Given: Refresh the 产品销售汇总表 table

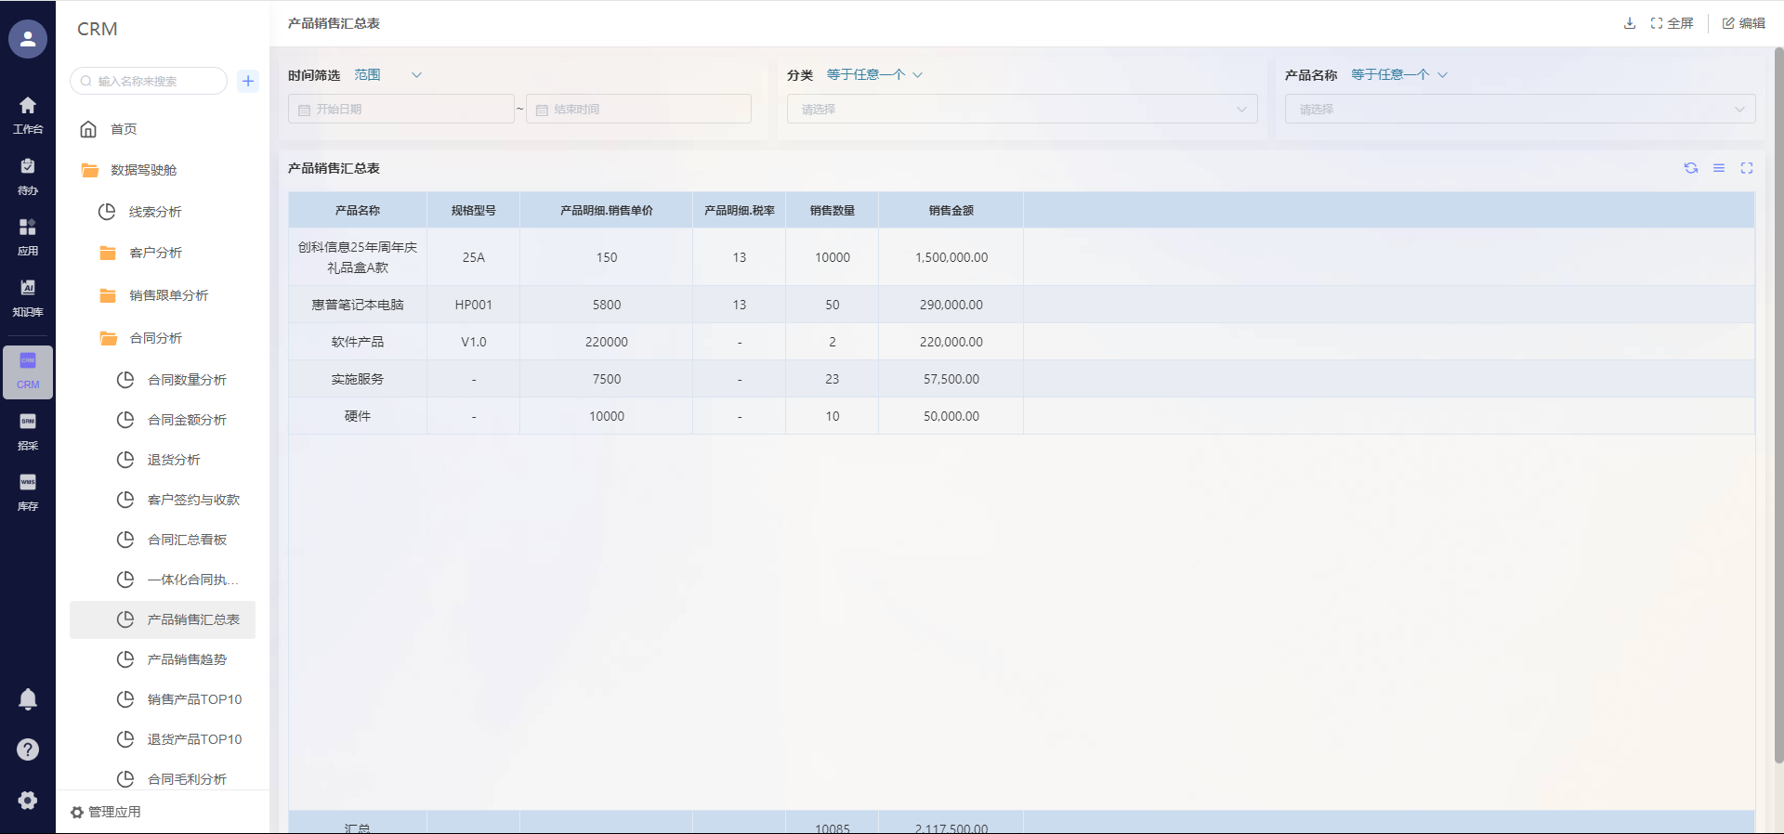Looking at the screenshot, I should coord(1690,168).
